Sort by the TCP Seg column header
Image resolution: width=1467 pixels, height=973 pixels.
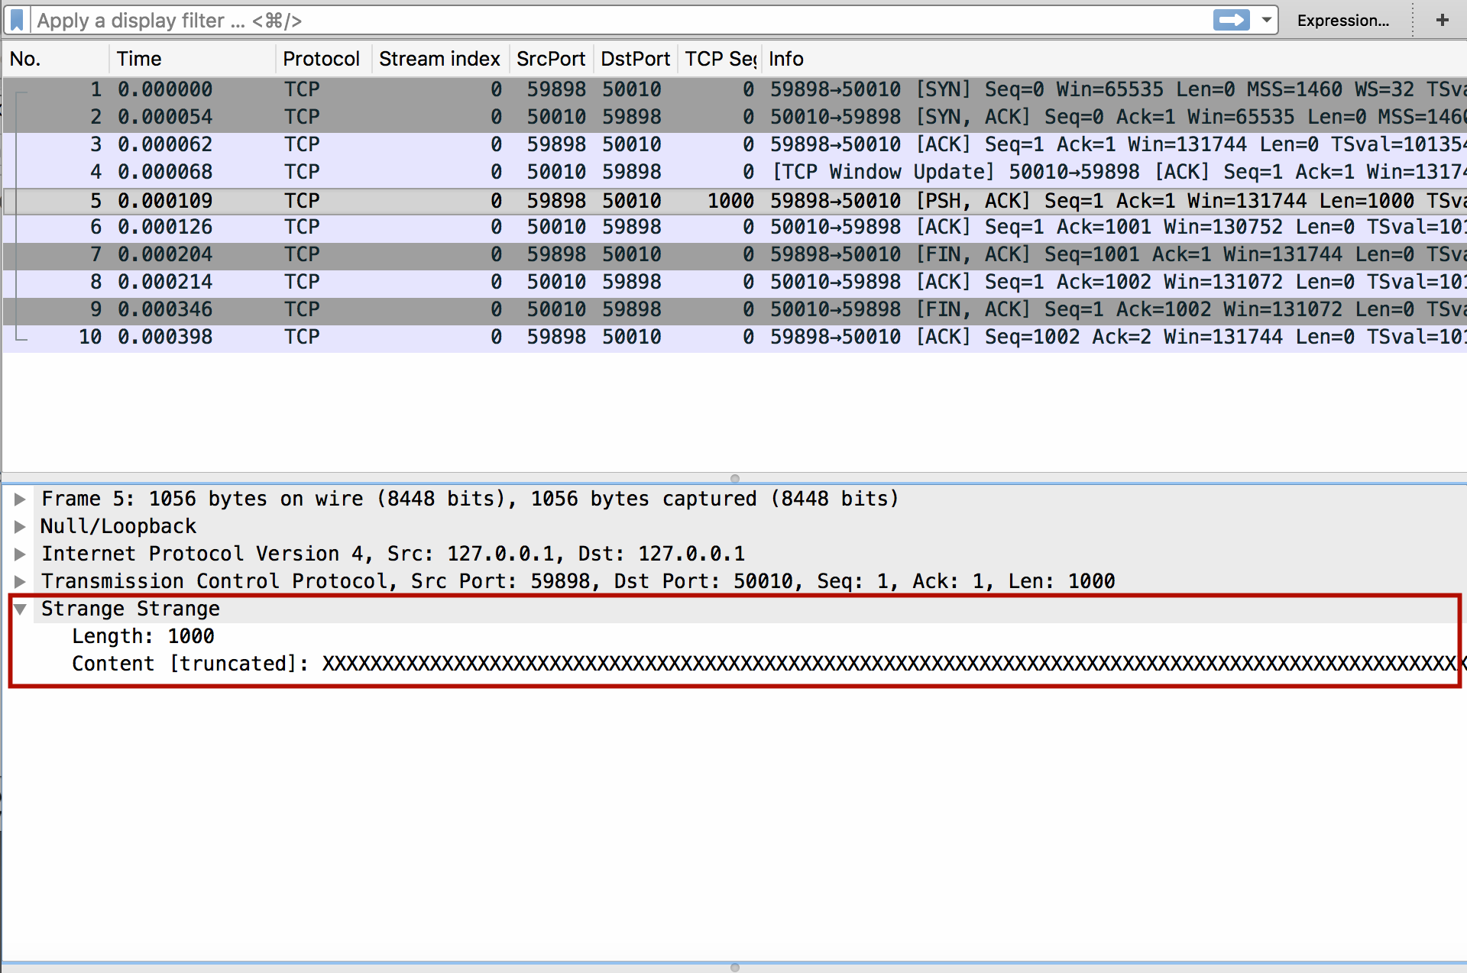click(x=720, y=59)
